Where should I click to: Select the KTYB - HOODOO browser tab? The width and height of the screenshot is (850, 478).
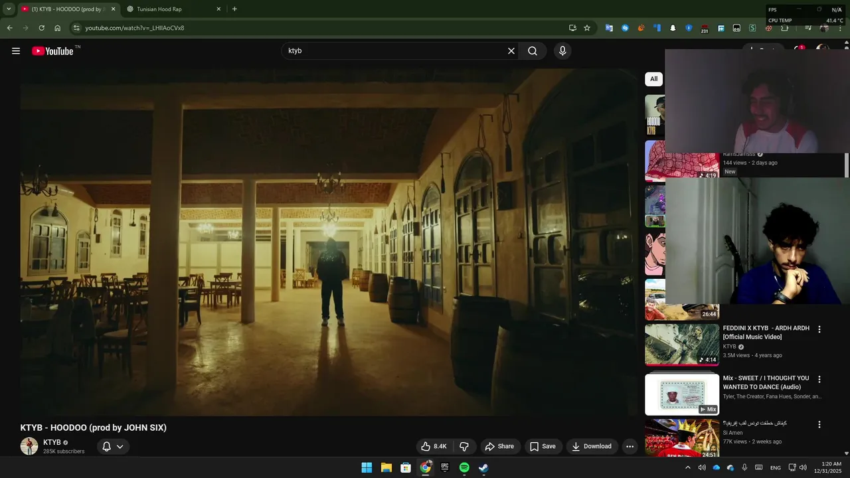[x=68, y=9]
